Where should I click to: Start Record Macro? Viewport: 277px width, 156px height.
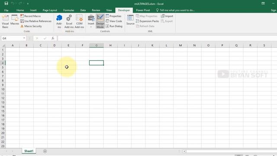click(x=31, y=16)
